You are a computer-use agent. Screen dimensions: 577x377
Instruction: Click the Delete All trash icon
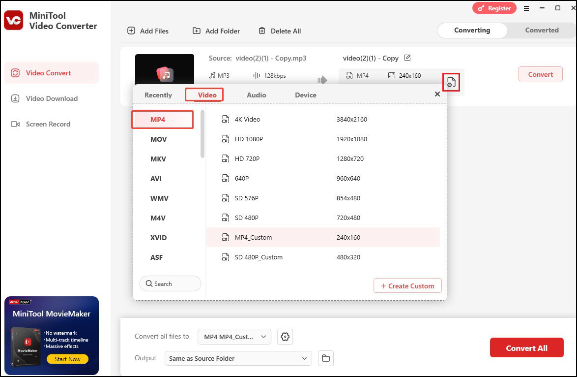261,31
